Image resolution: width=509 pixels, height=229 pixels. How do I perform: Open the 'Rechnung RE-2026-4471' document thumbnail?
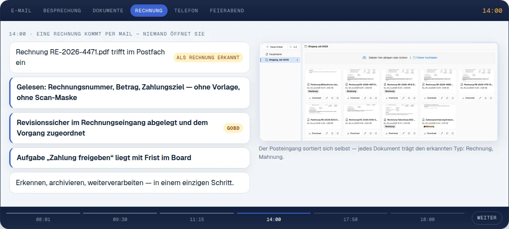[361, 75]
